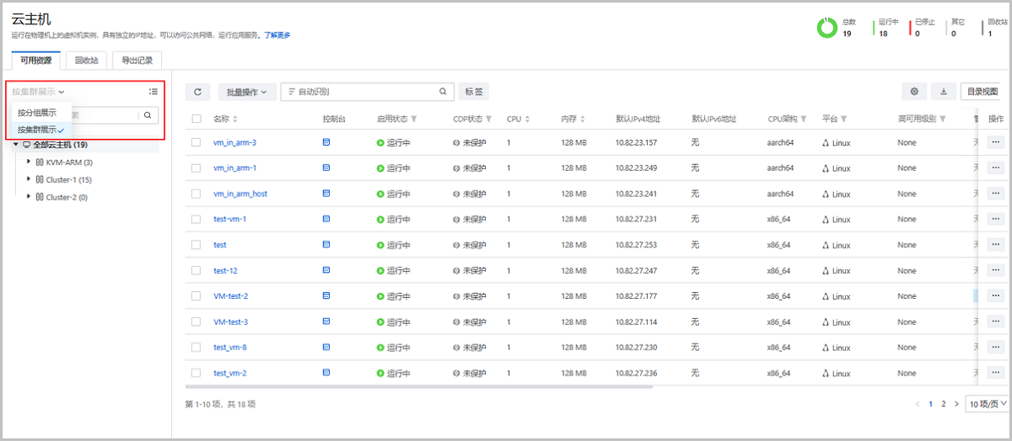Open console icon for vm_in_arm-3
The height and width of the screenshot is (441, 1012).
point(326,142)
